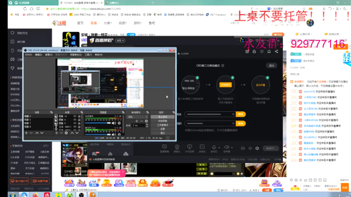
Task: Add a new scene in OBS
Action: coord(26,133)
